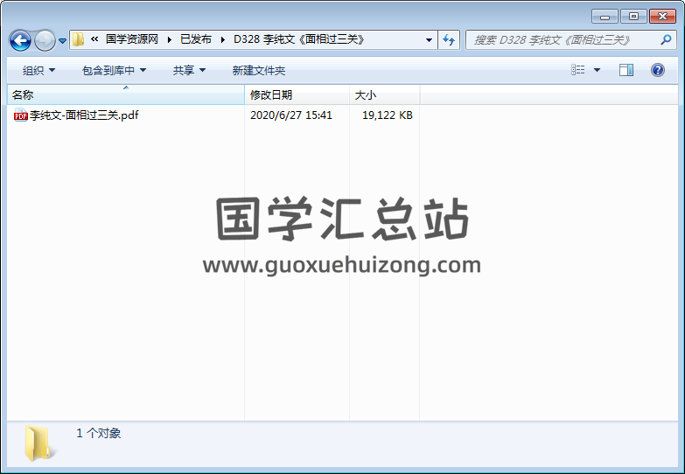685x474 pixels.
Task: Open the 包含到库中 menu
Action: pos(114,70)
